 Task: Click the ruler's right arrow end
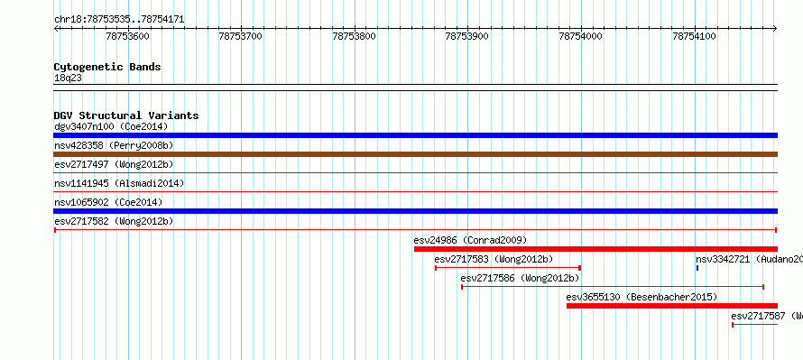[x=775, y=29]
